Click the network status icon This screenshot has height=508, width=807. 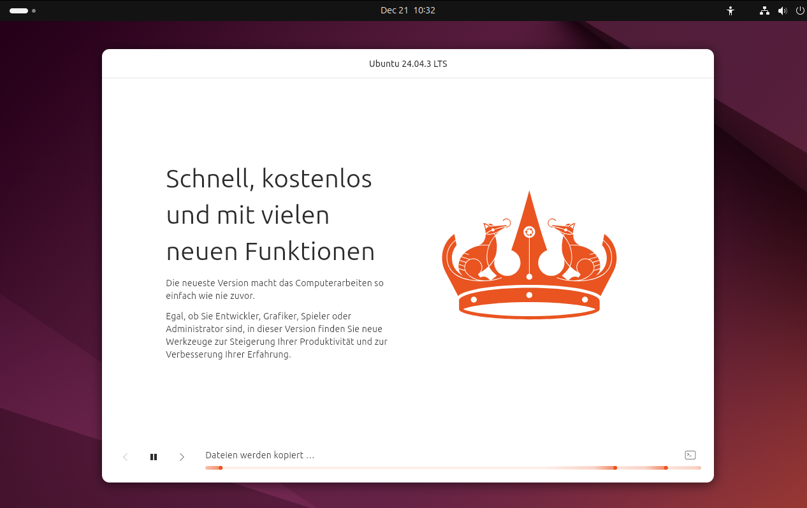pos(764,10)
